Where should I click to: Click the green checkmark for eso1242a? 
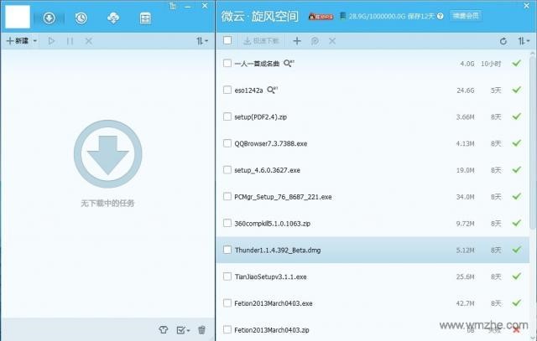point(517,90)
